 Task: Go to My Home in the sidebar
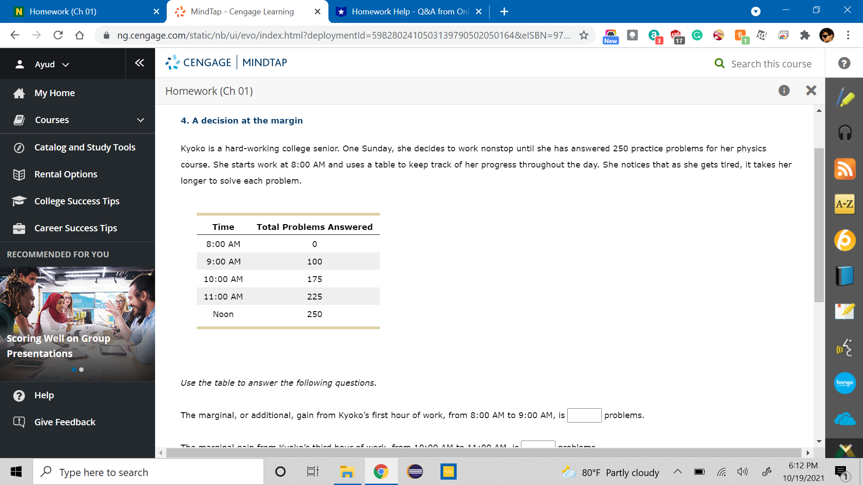coord(54,93)
